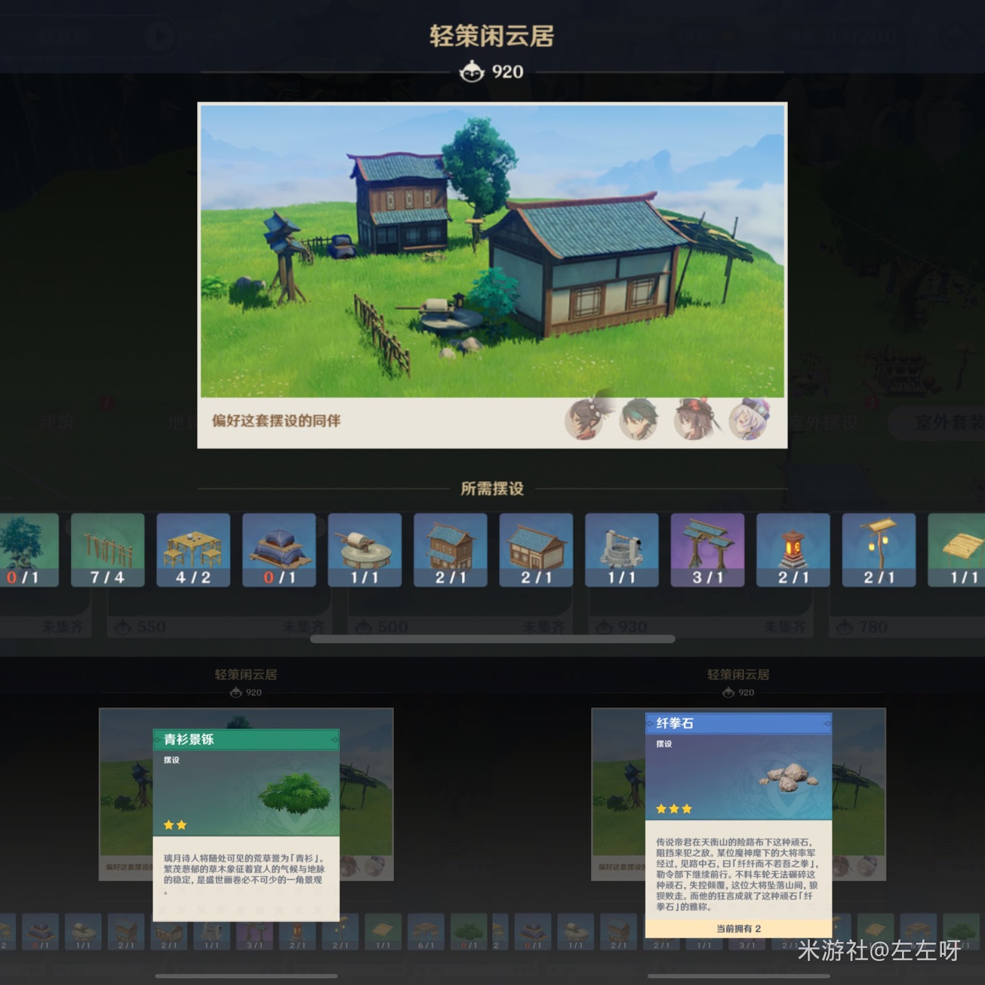Open the green-haired companion avatar
985x985 pixels.
click(x=638, y=420)
